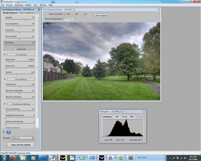This screenshot has width=201, height=161.
Task: Click Save and Re-import button
Action: click(x=21, y=145)
